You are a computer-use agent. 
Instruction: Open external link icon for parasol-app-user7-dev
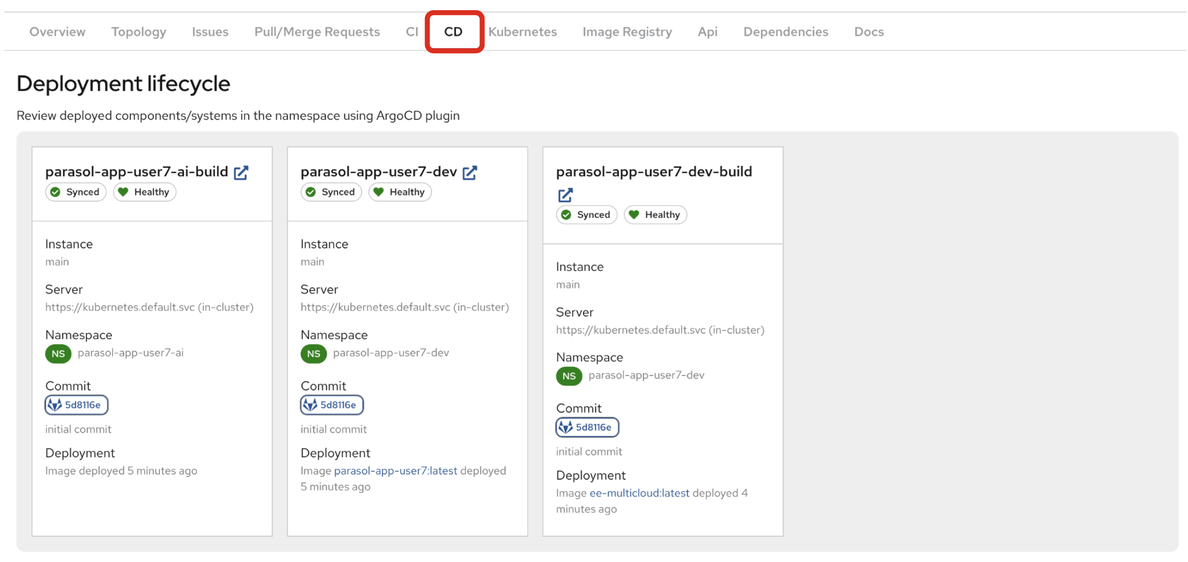click(x=470, y=172)
